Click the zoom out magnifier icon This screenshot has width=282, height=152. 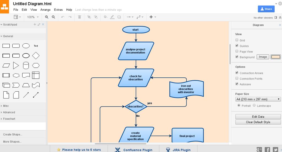point(53,17)
